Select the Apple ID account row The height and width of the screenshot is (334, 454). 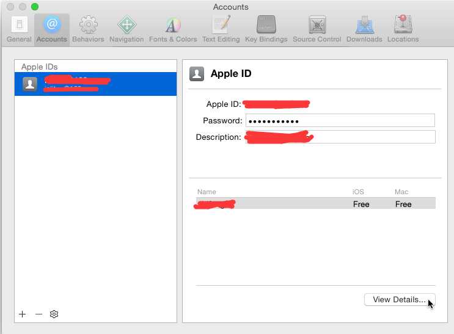95,84
